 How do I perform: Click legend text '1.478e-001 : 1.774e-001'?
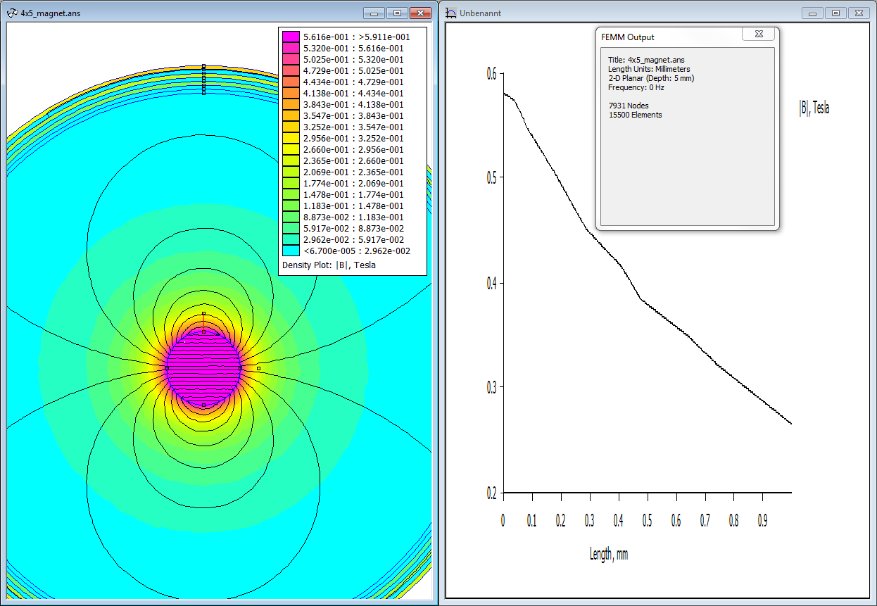click(x=353, y=194)
